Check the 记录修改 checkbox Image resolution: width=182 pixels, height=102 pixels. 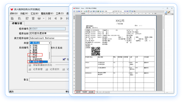click(x=47, y=69)
